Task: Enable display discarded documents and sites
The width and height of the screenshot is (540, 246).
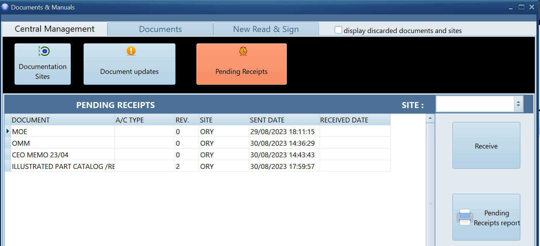Action: pyautogui.click(x=338, y=30)
